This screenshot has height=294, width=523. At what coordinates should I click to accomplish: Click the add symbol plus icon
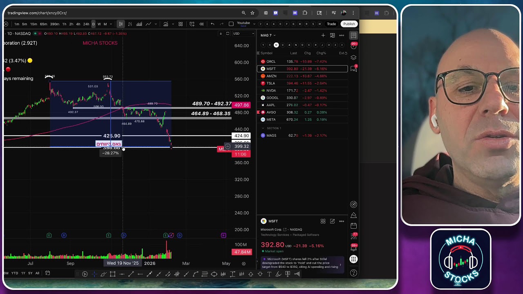(x=6, y=24)
